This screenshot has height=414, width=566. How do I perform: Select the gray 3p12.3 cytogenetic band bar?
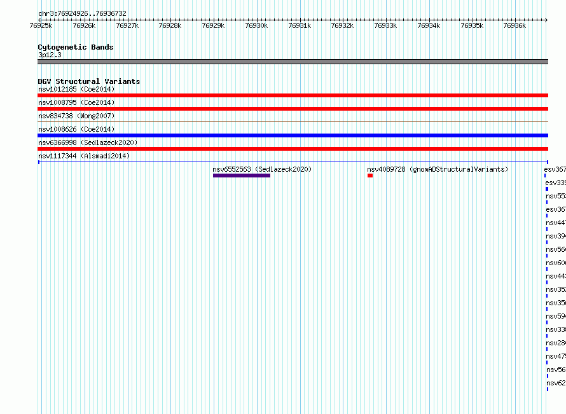point(293,62)
